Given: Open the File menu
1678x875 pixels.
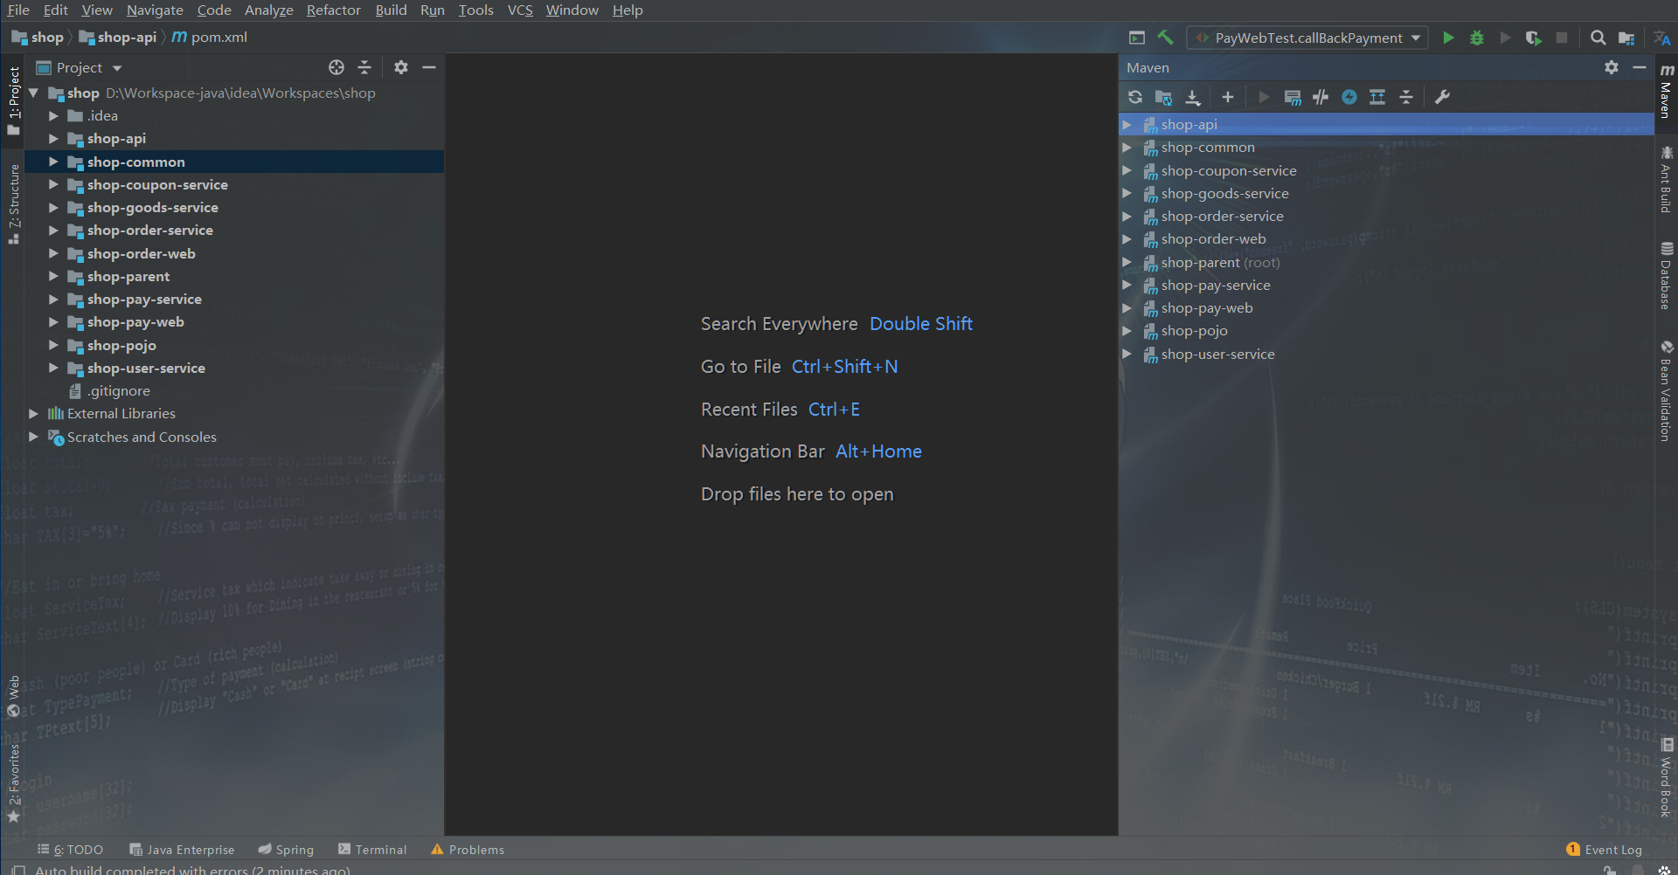Looking at the screenshot, I should point(18,10).
